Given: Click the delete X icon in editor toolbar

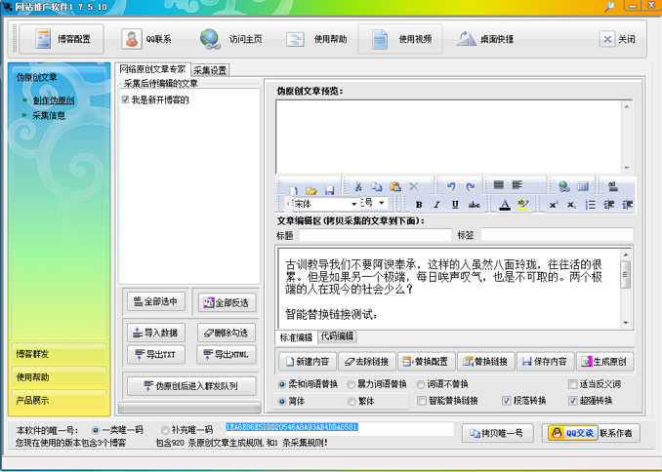Looking at the screenshot, I should pyautogui.click(x=414, y=186).
